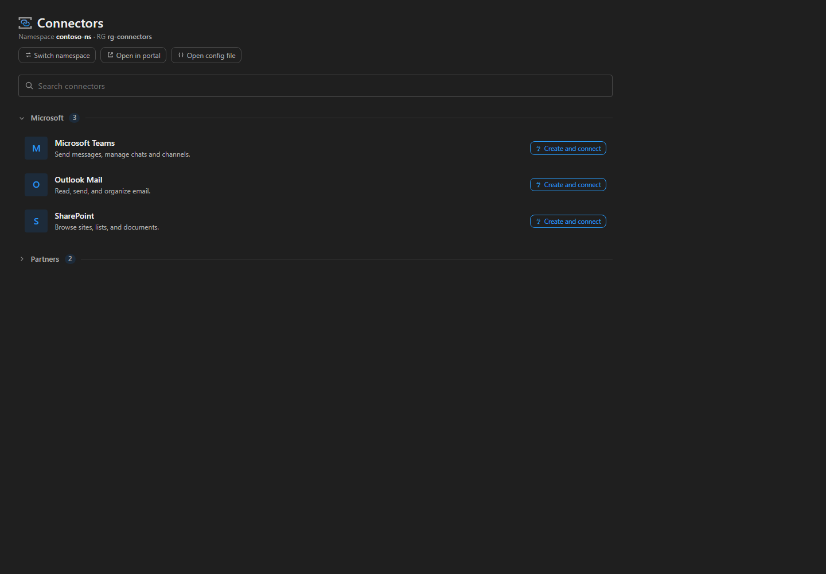The height and width of the screenshot is (574, 826).
Task: Open the config file
Action: 206,55
